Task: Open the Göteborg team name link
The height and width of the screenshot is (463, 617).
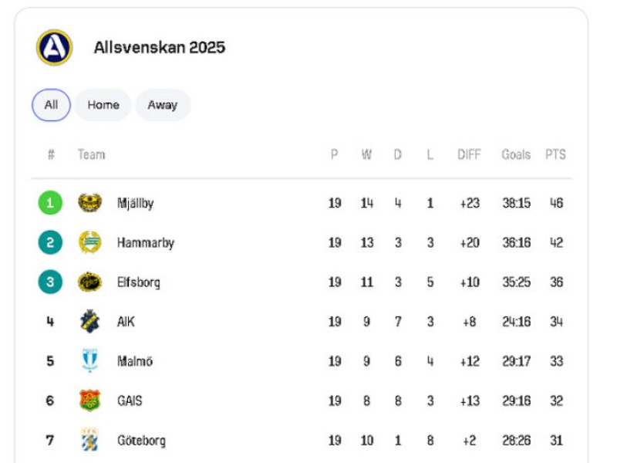Action: point(141,440)
